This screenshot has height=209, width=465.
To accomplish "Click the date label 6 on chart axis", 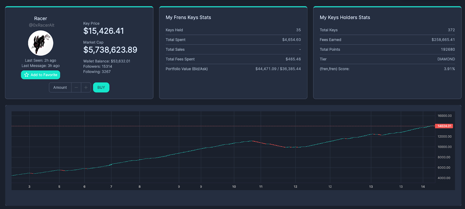I will 85,187.
